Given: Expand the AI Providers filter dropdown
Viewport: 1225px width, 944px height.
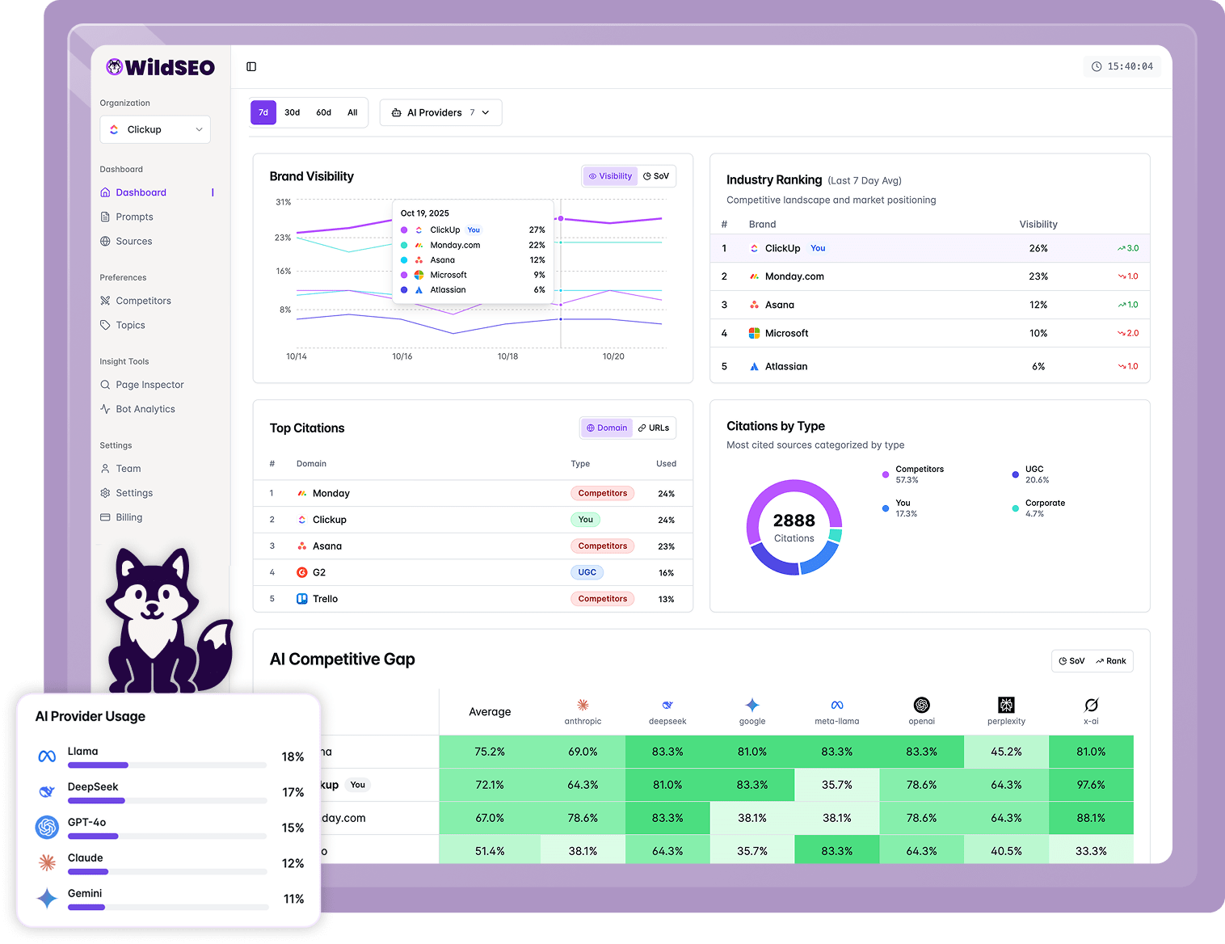Looking at the screenshot, I should (x=440, y=112).
